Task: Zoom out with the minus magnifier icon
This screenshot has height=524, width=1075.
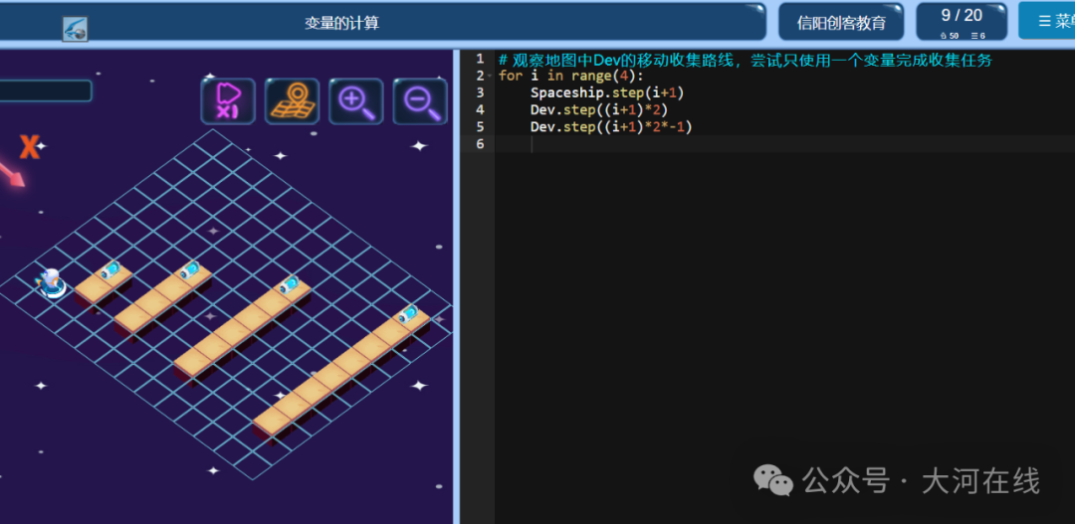Action: point(420,101)
